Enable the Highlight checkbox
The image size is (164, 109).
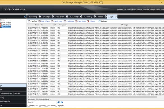[56, 106]
